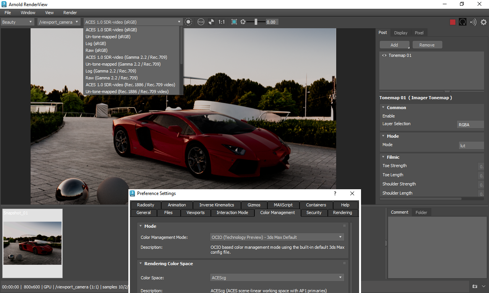Toggle the Enable setting under Common

(x=389, y=116)
